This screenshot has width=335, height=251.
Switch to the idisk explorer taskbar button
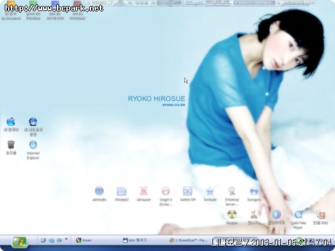pos(143,240)
